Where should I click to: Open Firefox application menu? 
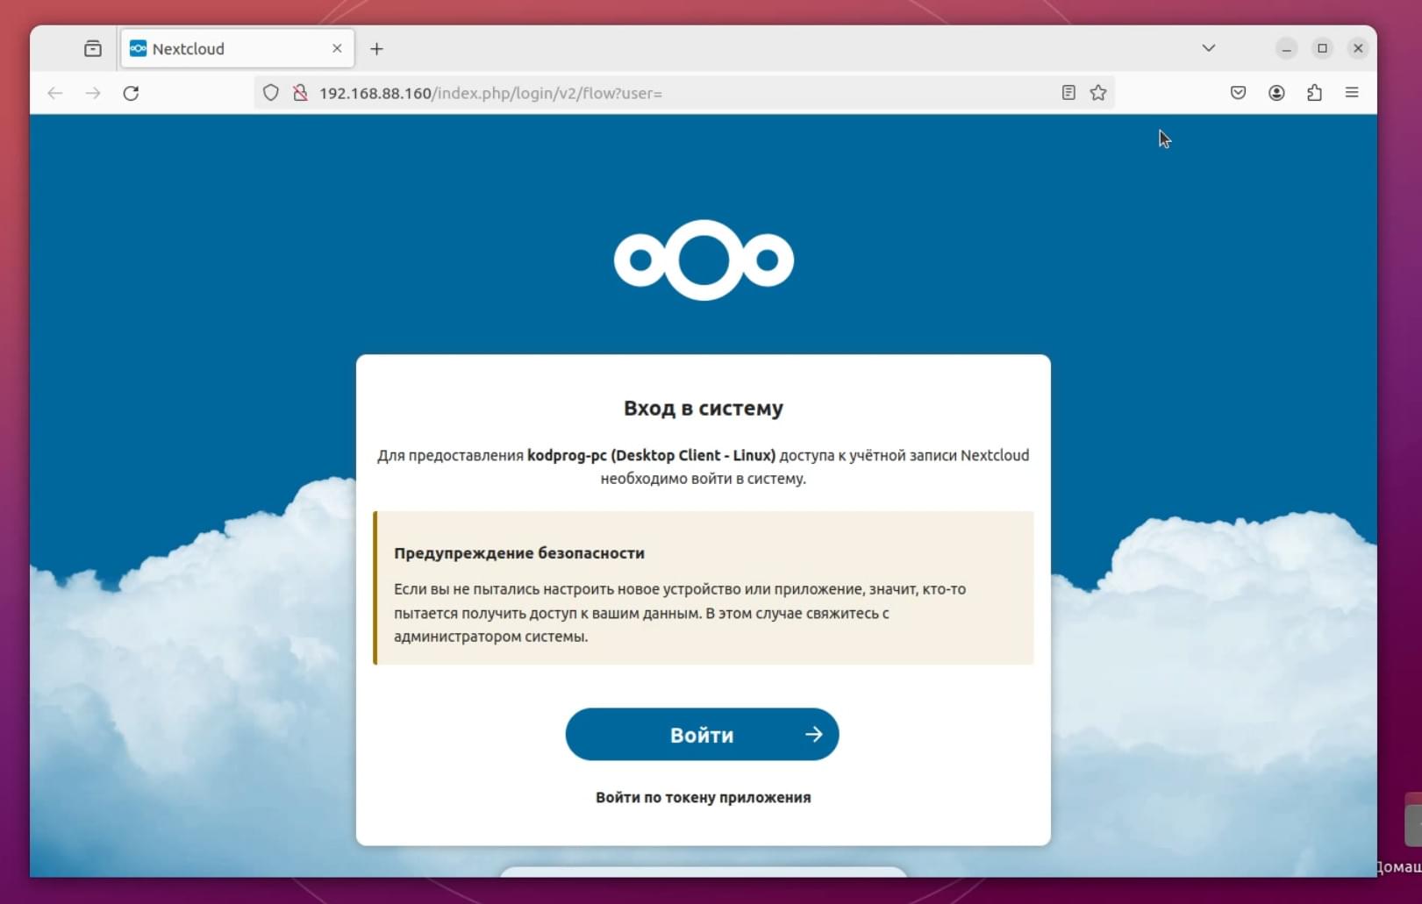(1352, 93)
